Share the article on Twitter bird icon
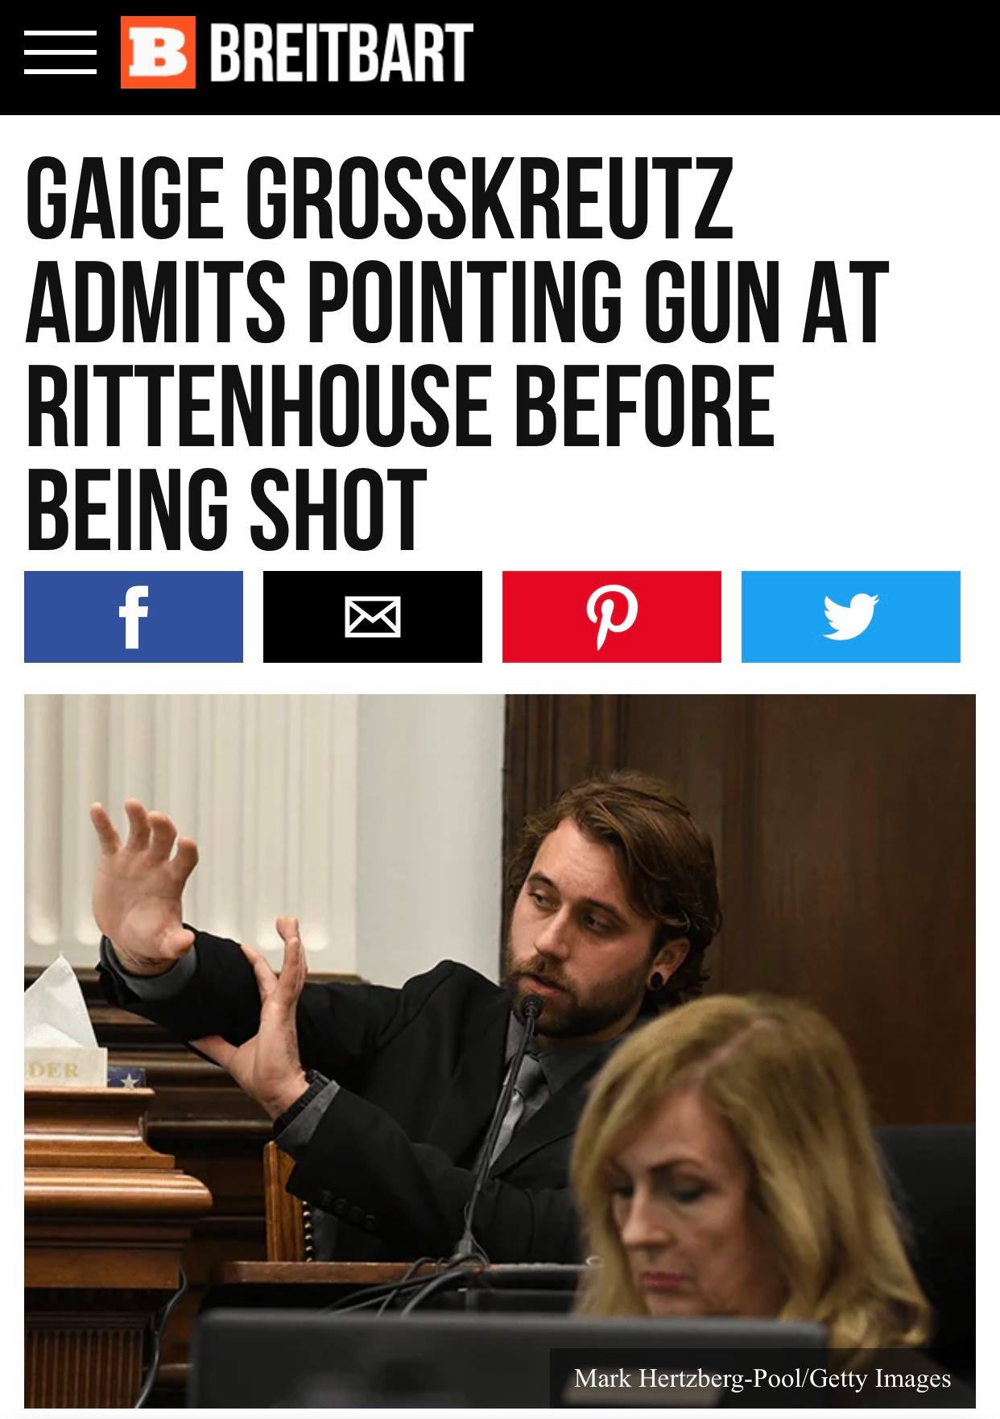Viewport: 1000px width, 1419px height. point(851,617)
